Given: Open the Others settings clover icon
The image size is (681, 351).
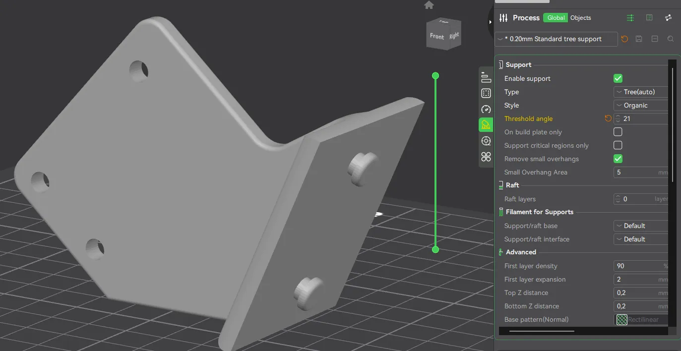Looking at the screenshot, I should pos(486,157).
